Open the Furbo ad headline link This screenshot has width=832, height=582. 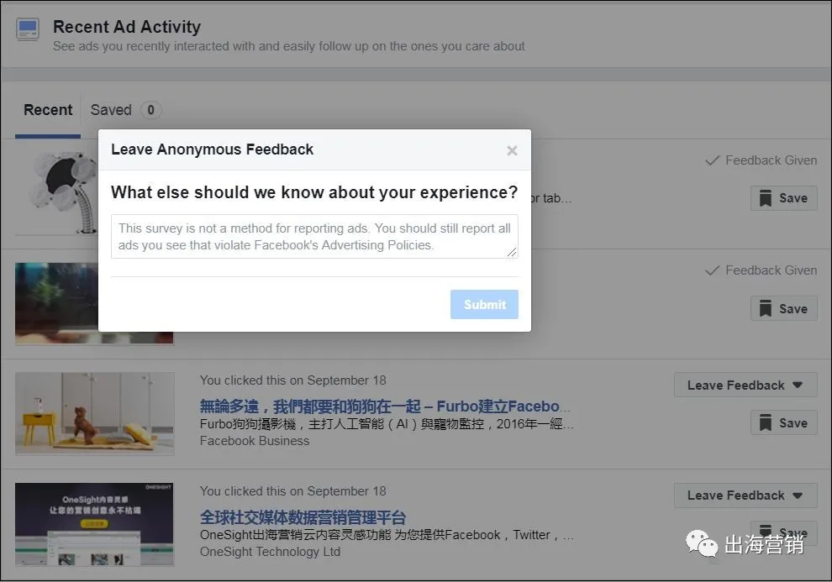(x=385, y=406)
